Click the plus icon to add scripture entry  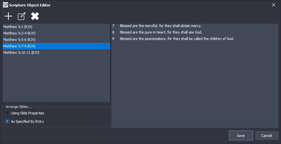pos(8,16)
